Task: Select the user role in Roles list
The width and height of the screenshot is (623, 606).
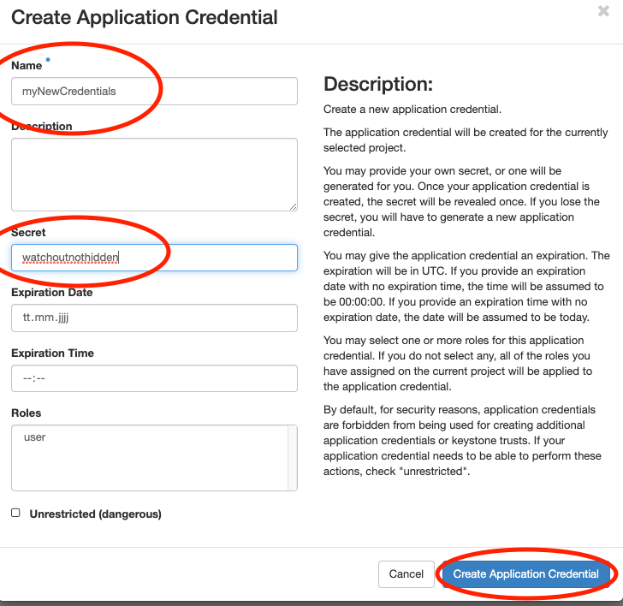Action: tap(35, 437)
